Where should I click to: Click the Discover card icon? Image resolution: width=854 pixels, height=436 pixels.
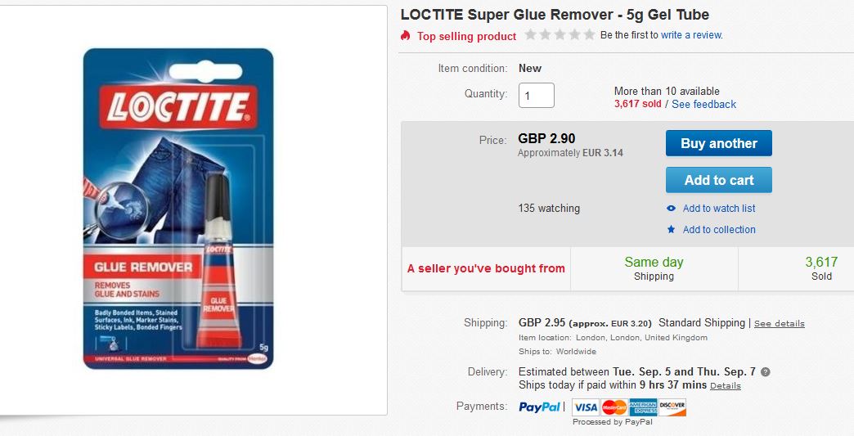[x=672, y=407]
